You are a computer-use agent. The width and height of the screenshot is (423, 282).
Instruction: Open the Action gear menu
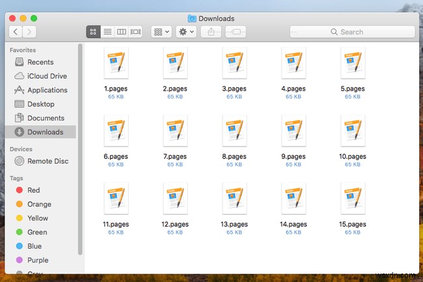click(185, 31)
